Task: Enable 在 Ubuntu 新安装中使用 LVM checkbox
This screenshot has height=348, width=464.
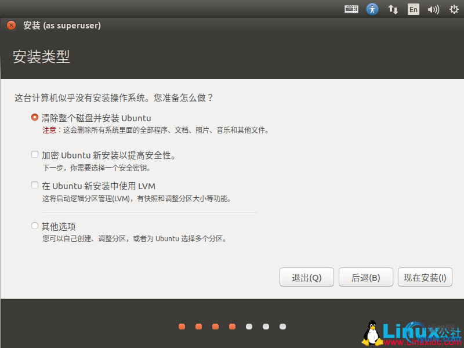Action: click(35, 185)
